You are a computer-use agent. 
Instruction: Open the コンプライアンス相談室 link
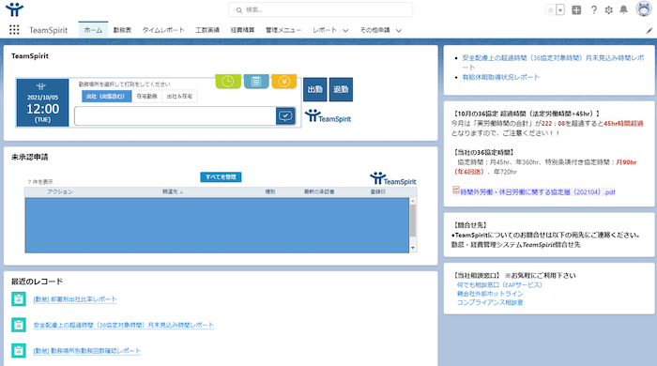(x=490, y=302)
